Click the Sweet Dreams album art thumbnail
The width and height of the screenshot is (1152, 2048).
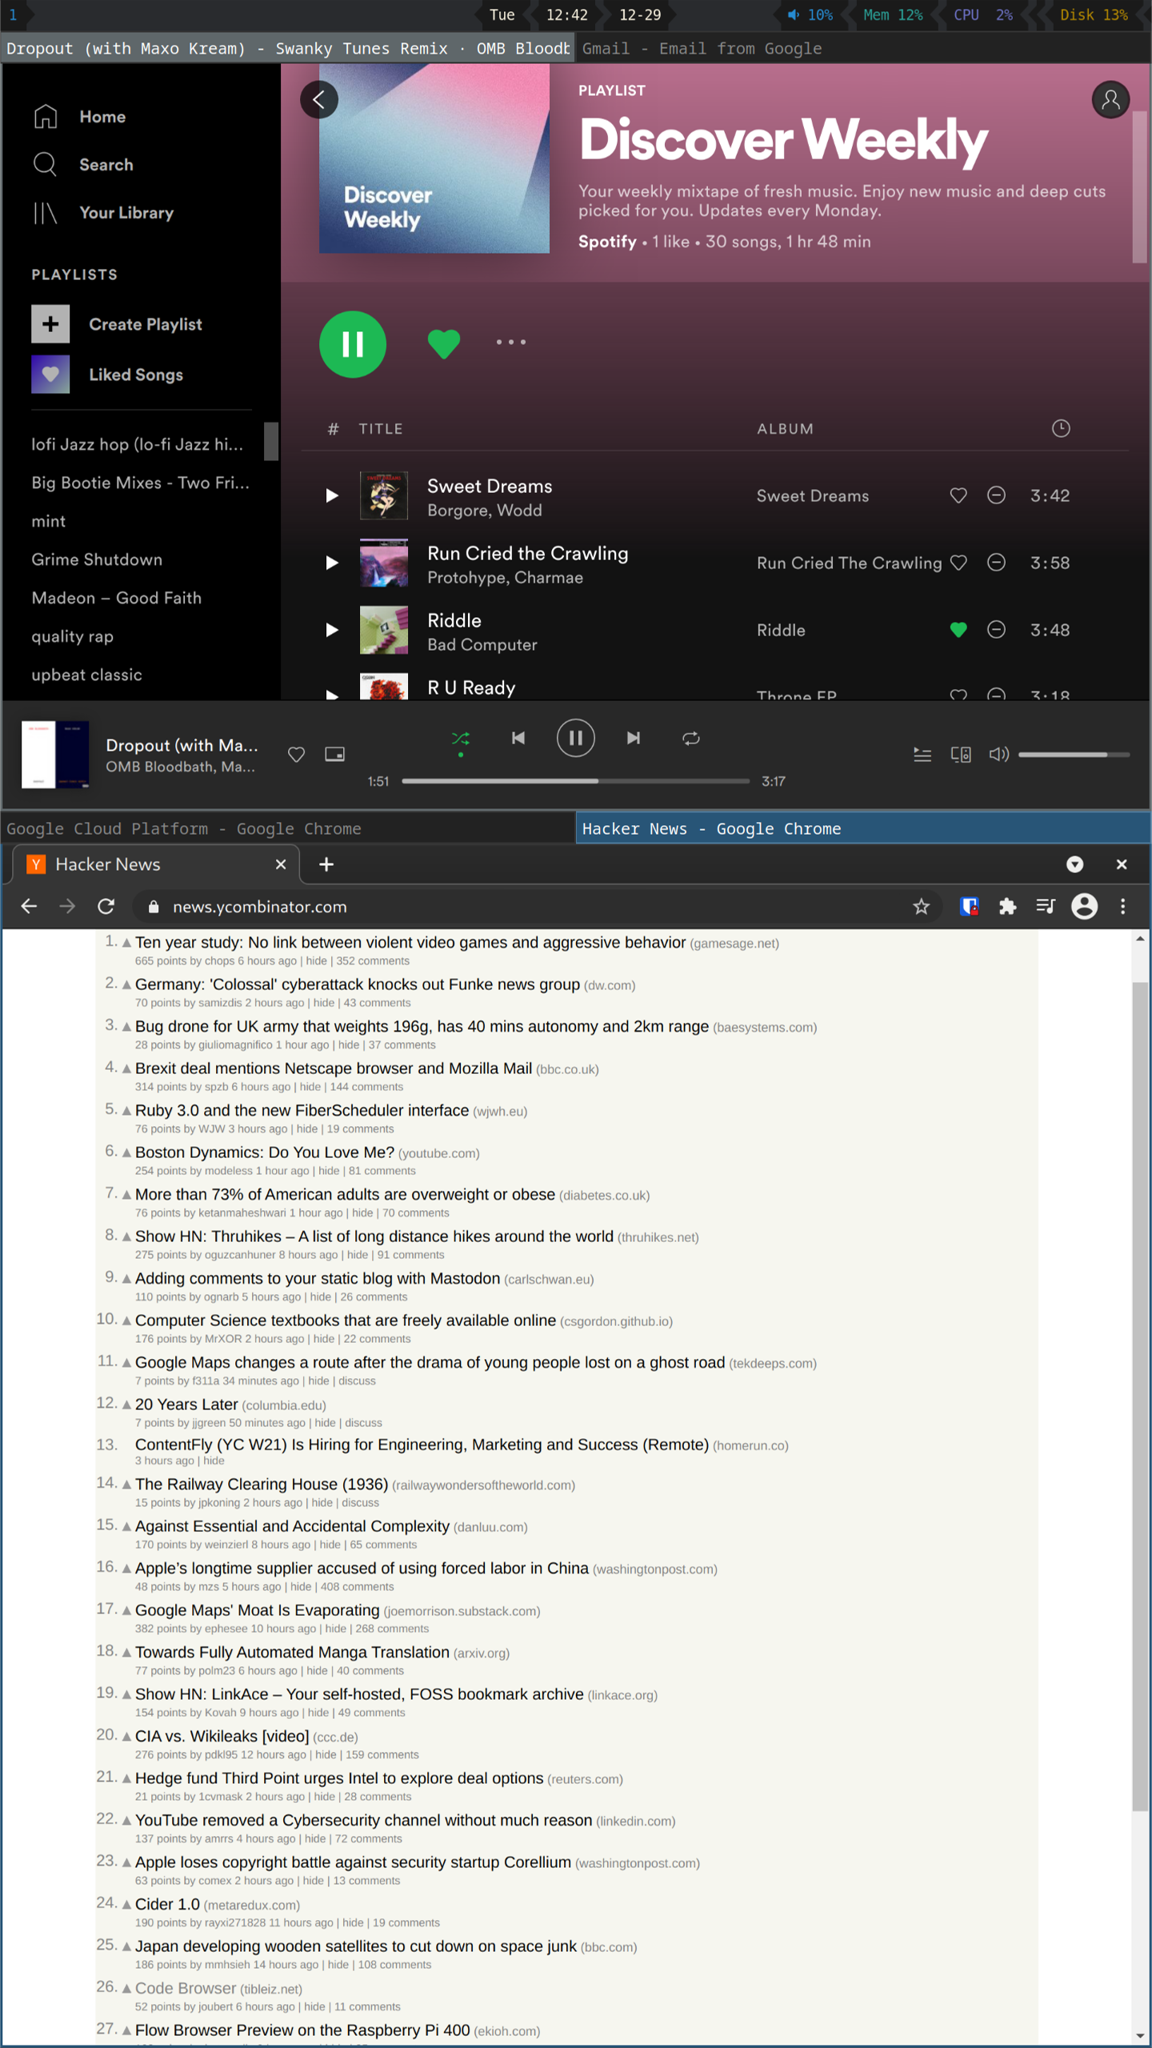[x=384, y=496]
